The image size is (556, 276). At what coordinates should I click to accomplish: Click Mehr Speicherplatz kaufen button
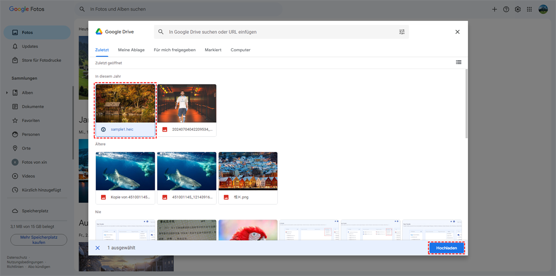pos(39,239)
